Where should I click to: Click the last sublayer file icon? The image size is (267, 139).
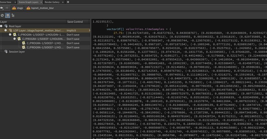point(24,47)
